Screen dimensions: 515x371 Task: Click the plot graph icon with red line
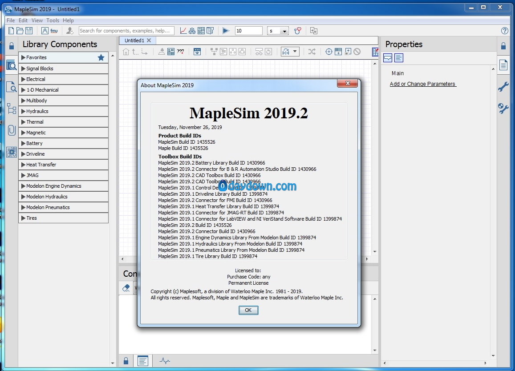click(x=183, y=31)
